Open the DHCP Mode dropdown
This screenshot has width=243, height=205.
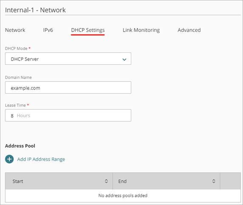[68, 58]
